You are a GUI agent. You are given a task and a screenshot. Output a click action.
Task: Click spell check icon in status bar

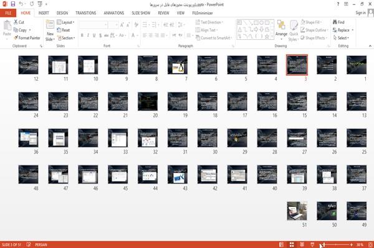pos(29,245)
